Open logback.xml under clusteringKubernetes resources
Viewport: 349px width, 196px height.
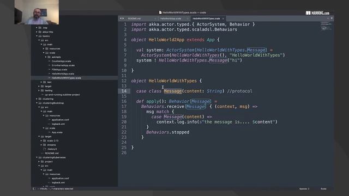coord(58,183)
